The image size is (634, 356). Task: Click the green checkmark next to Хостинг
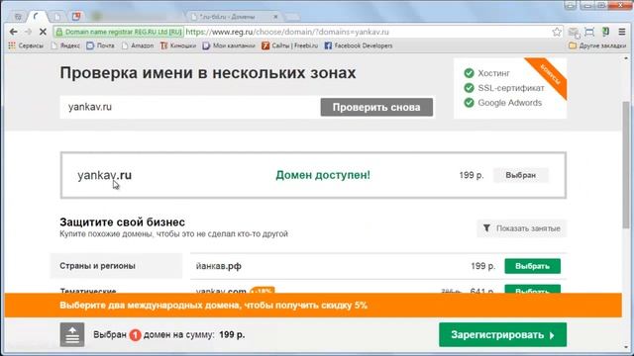tap(469, 73)
